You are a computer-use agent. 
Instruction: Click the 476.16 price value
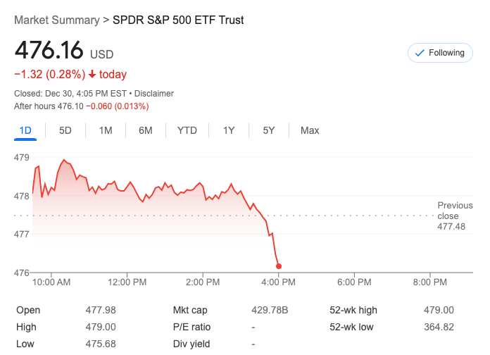[x=49, y=51]
